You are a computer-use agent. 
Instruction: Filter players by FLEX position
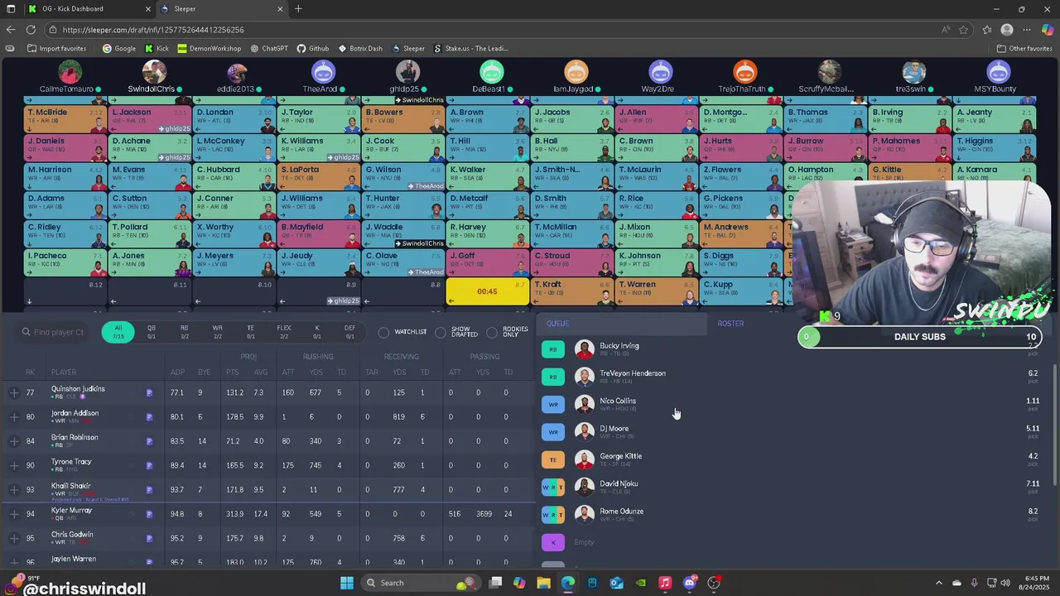(284, 332)
